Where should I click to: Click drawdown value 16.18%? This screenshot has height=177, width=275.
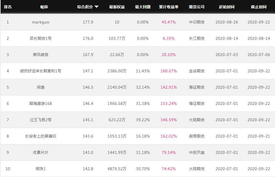[143, 136]
